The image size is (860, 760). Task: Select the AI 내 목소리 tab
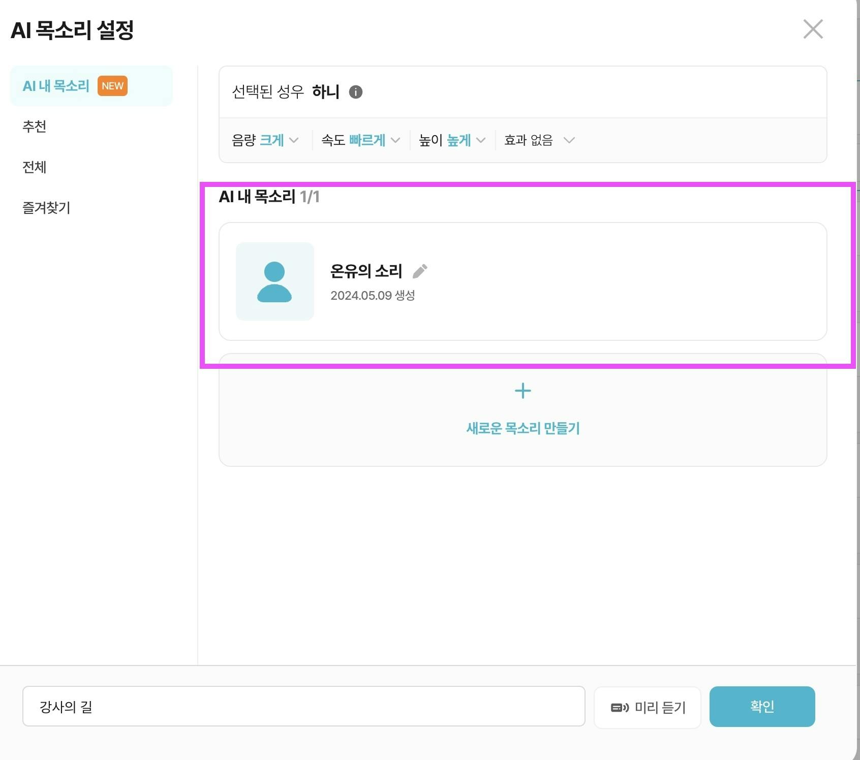pos(56,86)
